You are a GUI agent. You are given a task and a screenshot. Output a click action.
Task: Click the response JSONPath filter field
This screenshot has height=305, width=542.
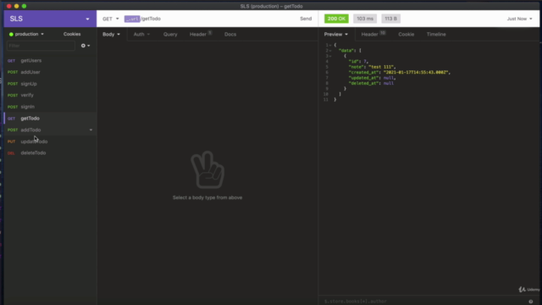coord(423,302)
